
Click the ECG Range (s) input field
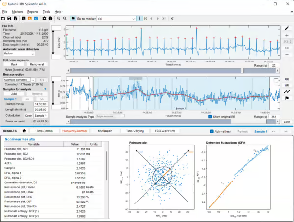click(x=273, y=65)
